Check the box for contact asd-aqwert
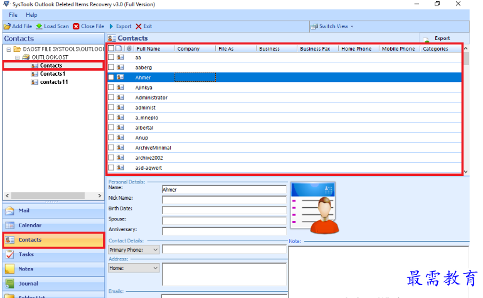 tap(111, 168)
